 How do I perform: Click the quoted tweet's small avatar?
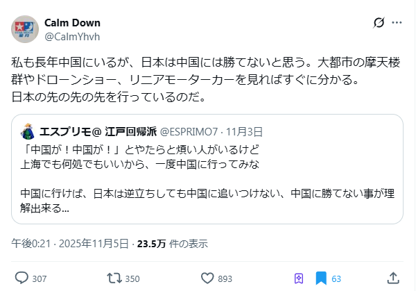point(28,131)
